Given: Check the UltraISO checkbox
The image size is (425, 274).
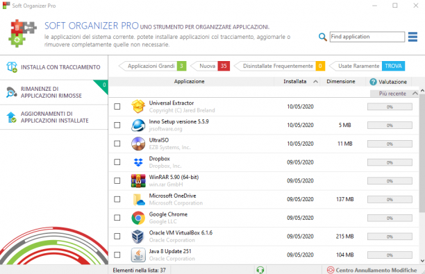Looking at the screenshot, I should tap(117, 144).
